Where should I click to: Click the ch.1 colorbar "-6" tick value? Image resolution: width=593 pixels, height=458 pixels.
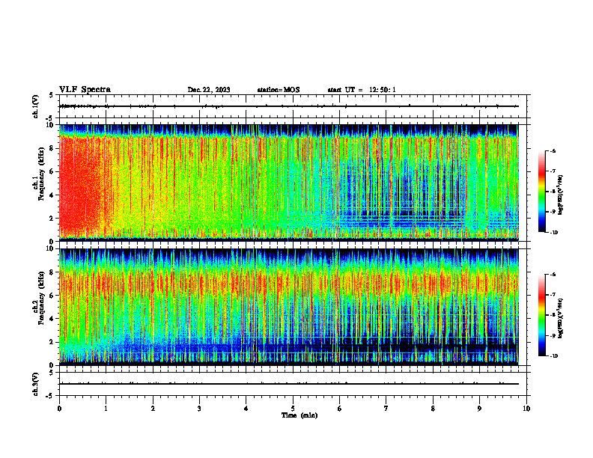(x=553, y=150)
